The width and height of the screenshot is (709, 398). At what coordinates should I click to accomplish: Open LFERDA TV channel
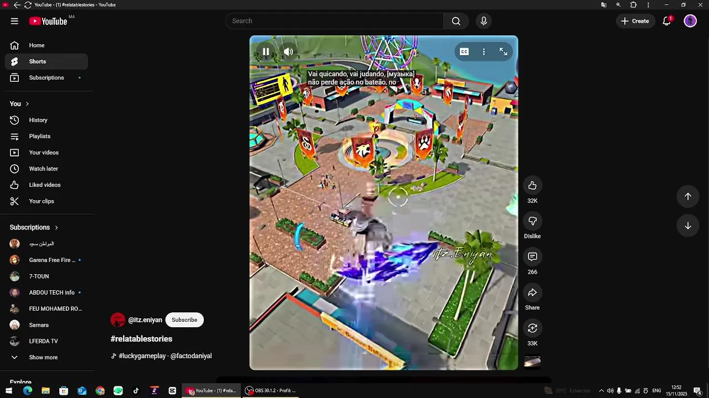[47, 341]
